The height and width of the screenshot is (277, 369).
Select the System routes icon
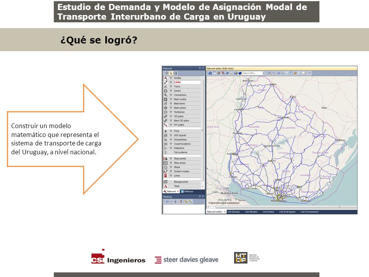click(165, 171)
